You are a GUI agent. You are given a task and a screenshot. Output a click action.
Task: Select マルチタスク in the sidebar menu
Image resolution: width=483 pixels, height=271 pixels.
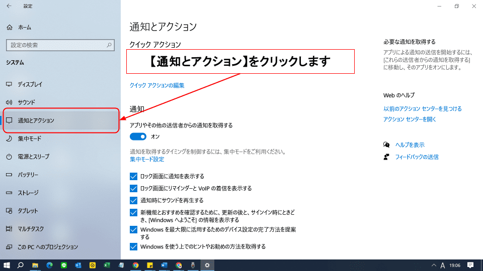point(31,229)
